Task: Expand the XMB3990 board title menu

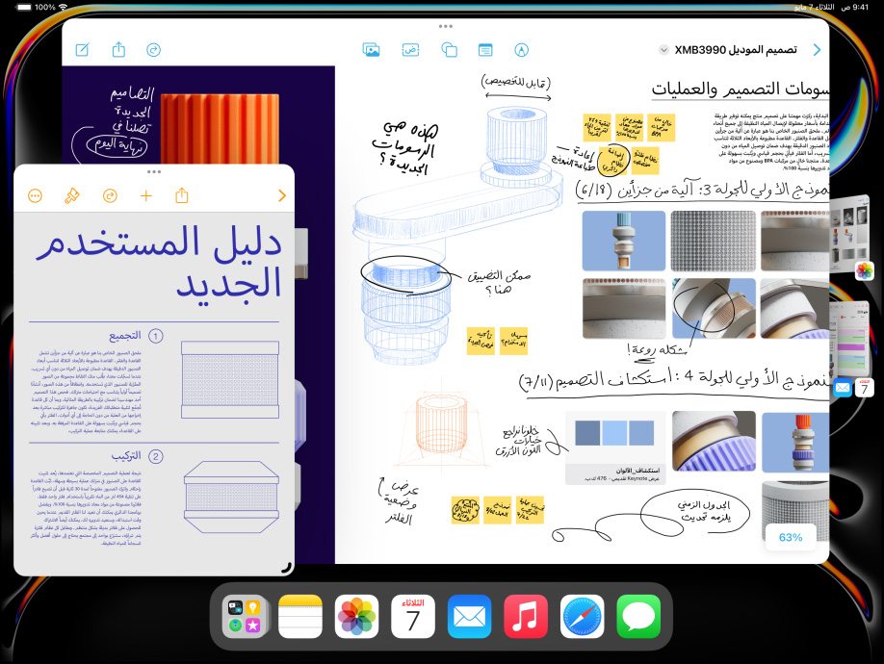Action: coord(663,50)
